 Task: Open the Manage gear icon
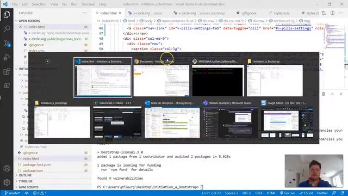click(7, 182)
